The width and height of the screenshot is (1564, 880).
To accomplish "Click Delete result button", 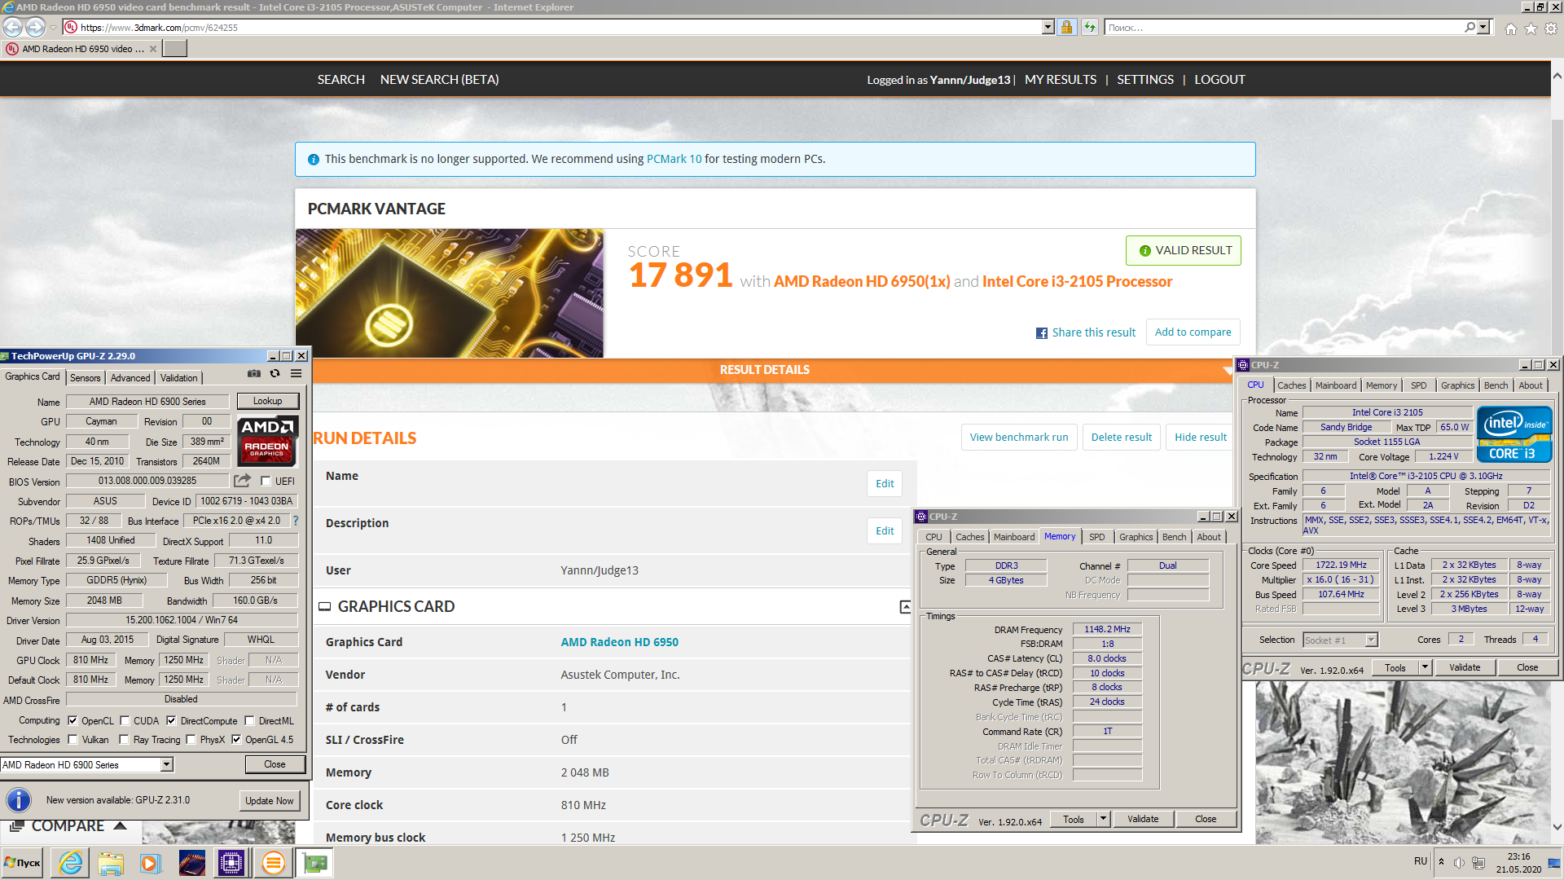I will (1122, 438).
